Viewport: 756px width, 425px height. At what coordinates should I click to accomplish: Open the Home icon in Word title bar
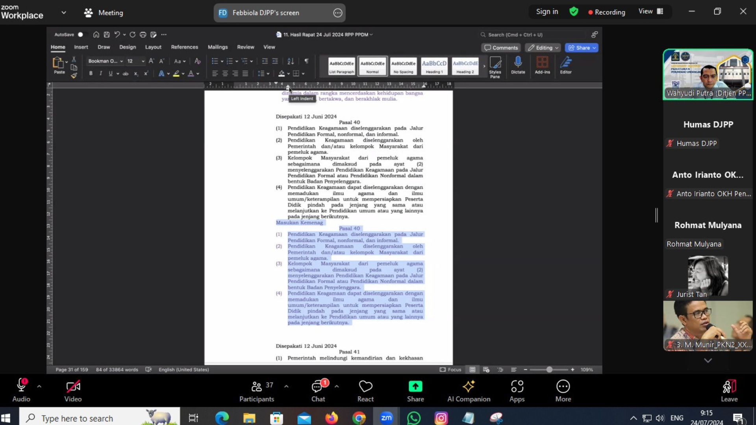coord(96,35)
